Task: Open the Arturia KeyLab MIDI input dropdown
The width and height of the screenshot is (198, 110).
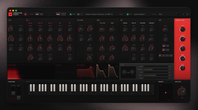Action: click(x=99, y=14)
